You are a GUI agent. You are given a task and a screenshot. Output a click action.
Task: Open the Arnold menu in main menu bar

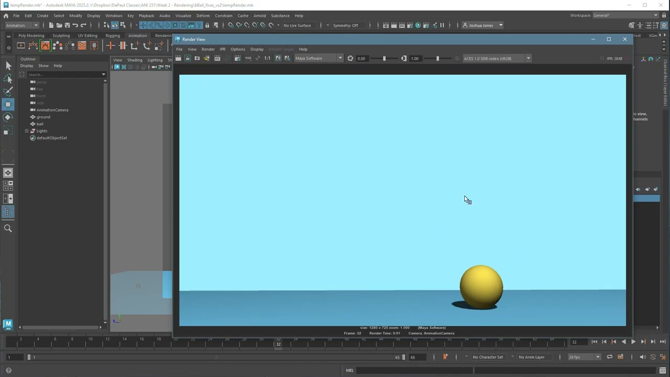click(x=260, y=16)
